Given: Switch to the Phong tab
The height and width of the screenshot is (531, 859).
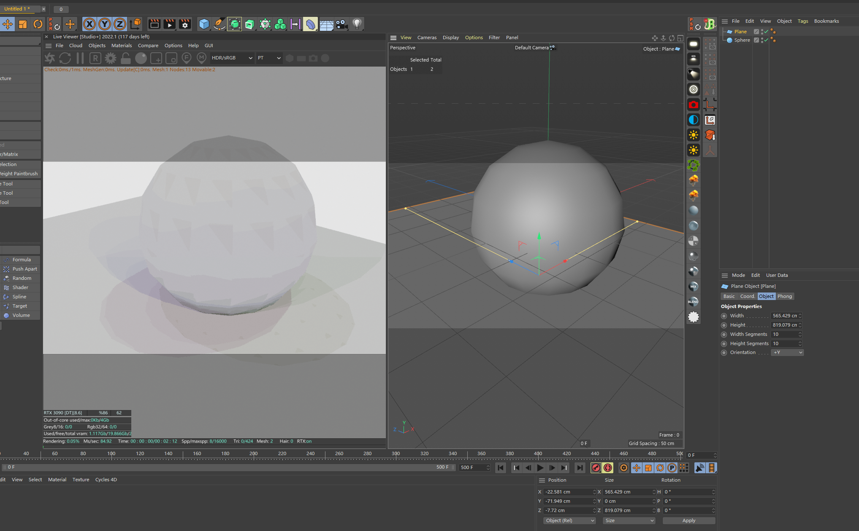Looking at the screenshot, I should (784, 296).
